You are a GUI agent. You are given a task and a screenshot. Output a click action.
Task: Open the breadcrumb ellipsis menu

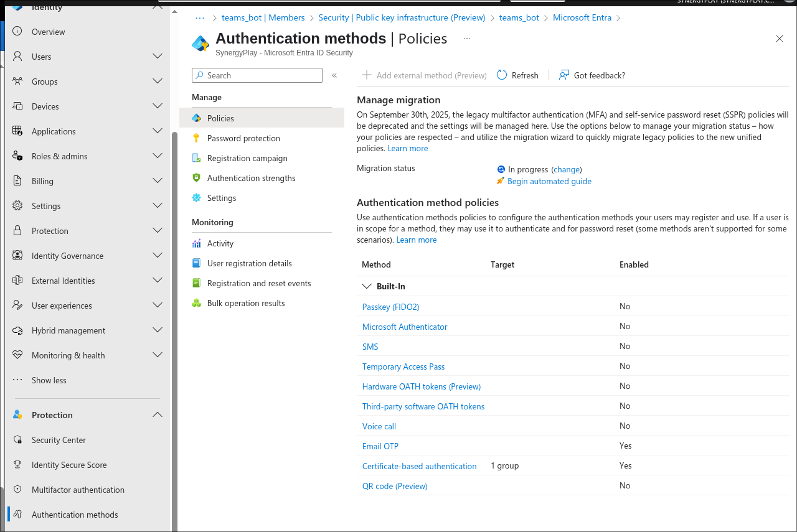[x=200, y=17]
